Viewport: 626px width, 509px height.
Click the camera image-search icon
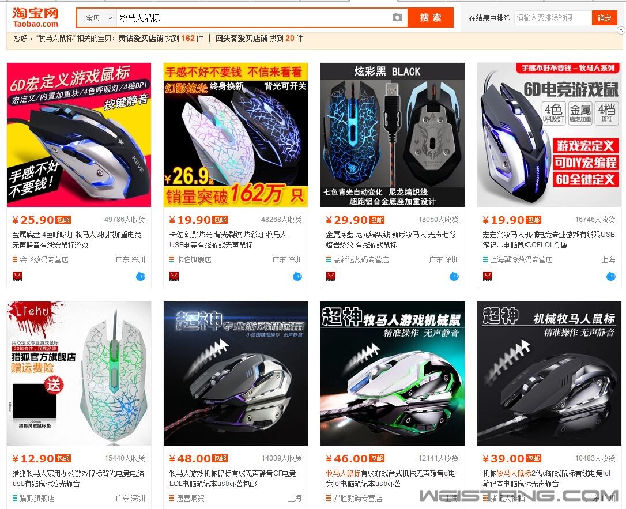397,17
